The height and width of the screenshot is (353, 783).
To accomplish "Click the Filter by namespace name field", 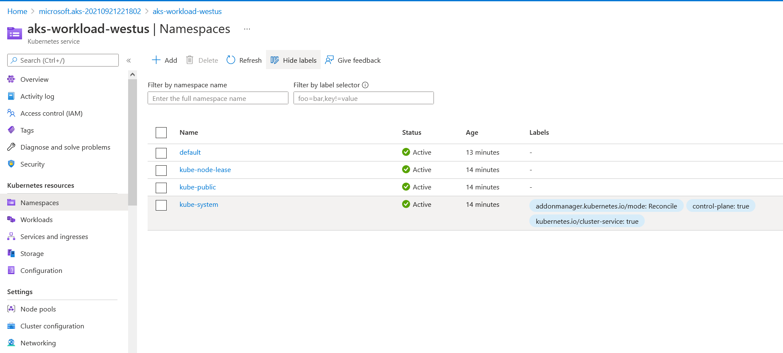I will coord(218,98).
